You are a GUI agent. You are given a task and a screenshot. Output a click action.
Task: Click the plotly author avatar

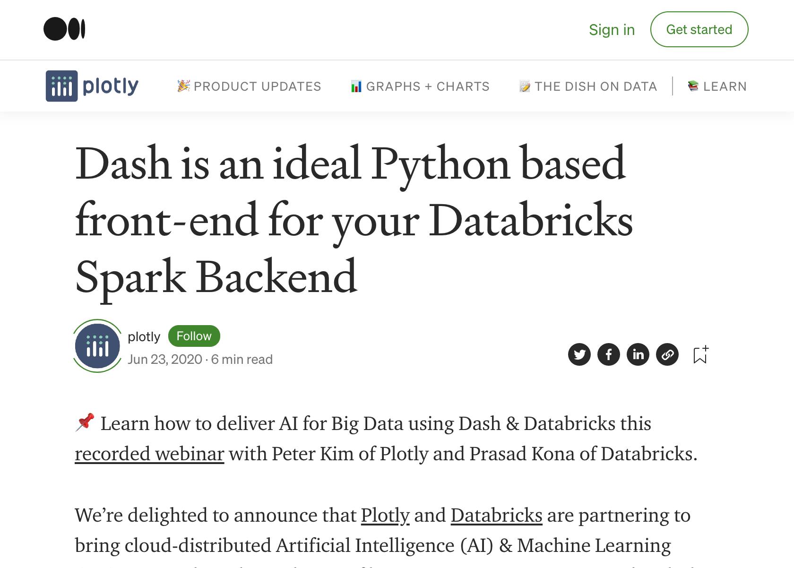[x=98, y=346]
